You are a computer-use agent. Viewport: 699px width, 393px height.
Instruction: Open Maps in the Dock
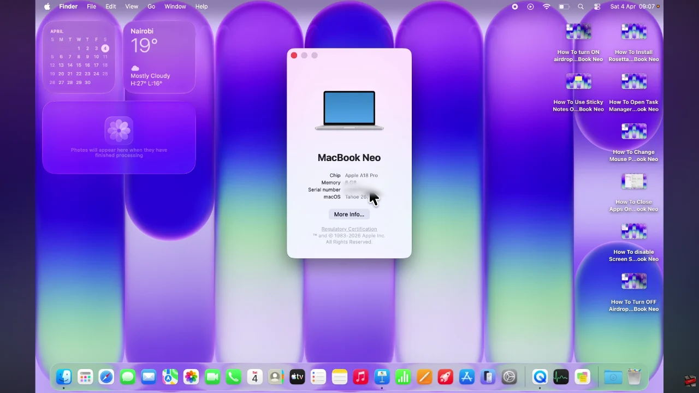(x=170, y=377)
